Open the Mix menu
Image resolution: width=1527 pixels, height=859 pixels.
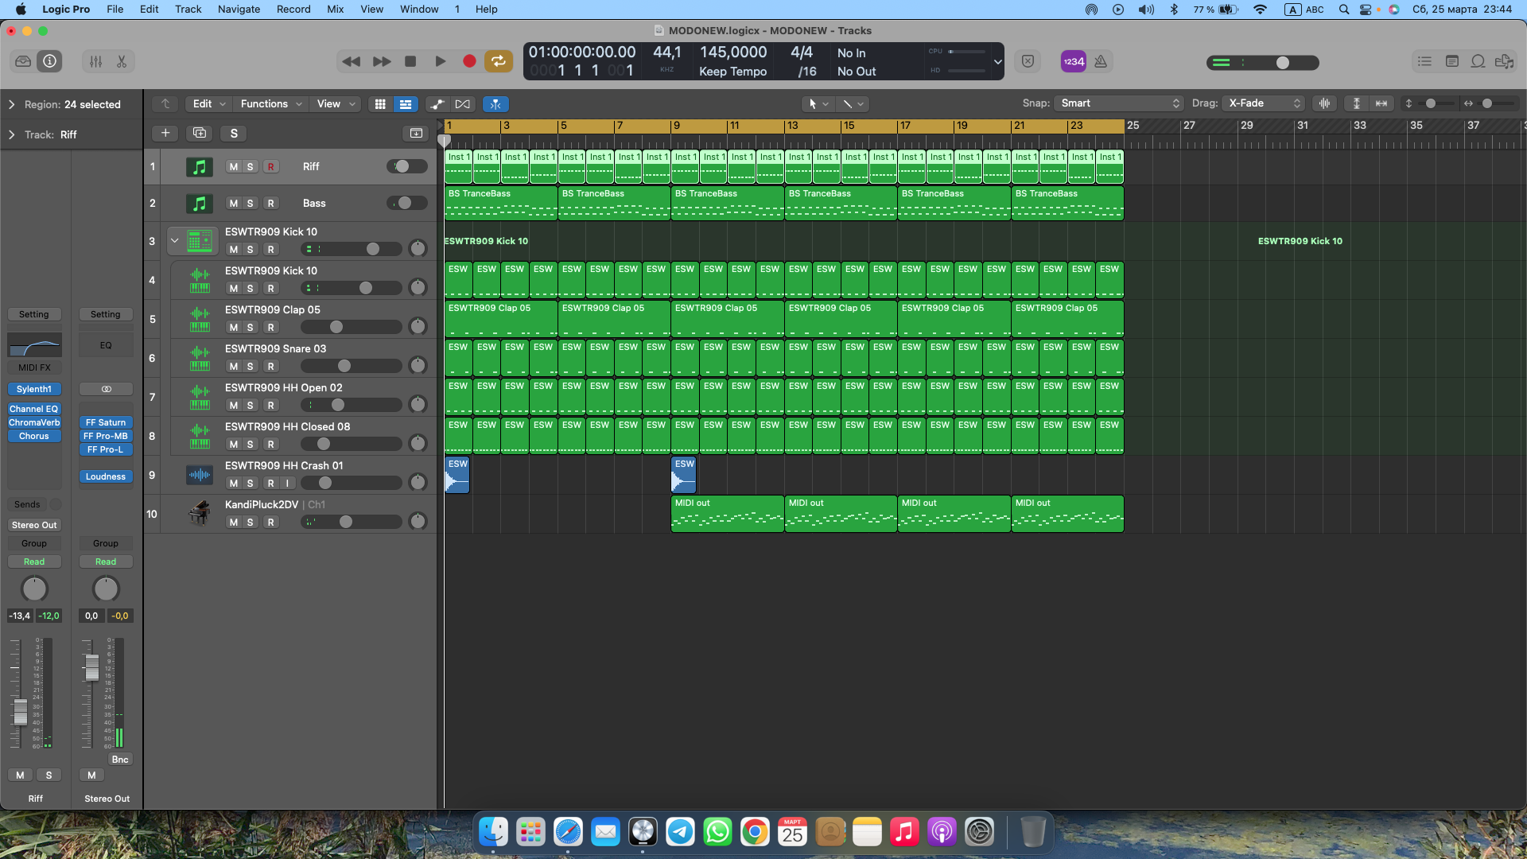[335, 10]
